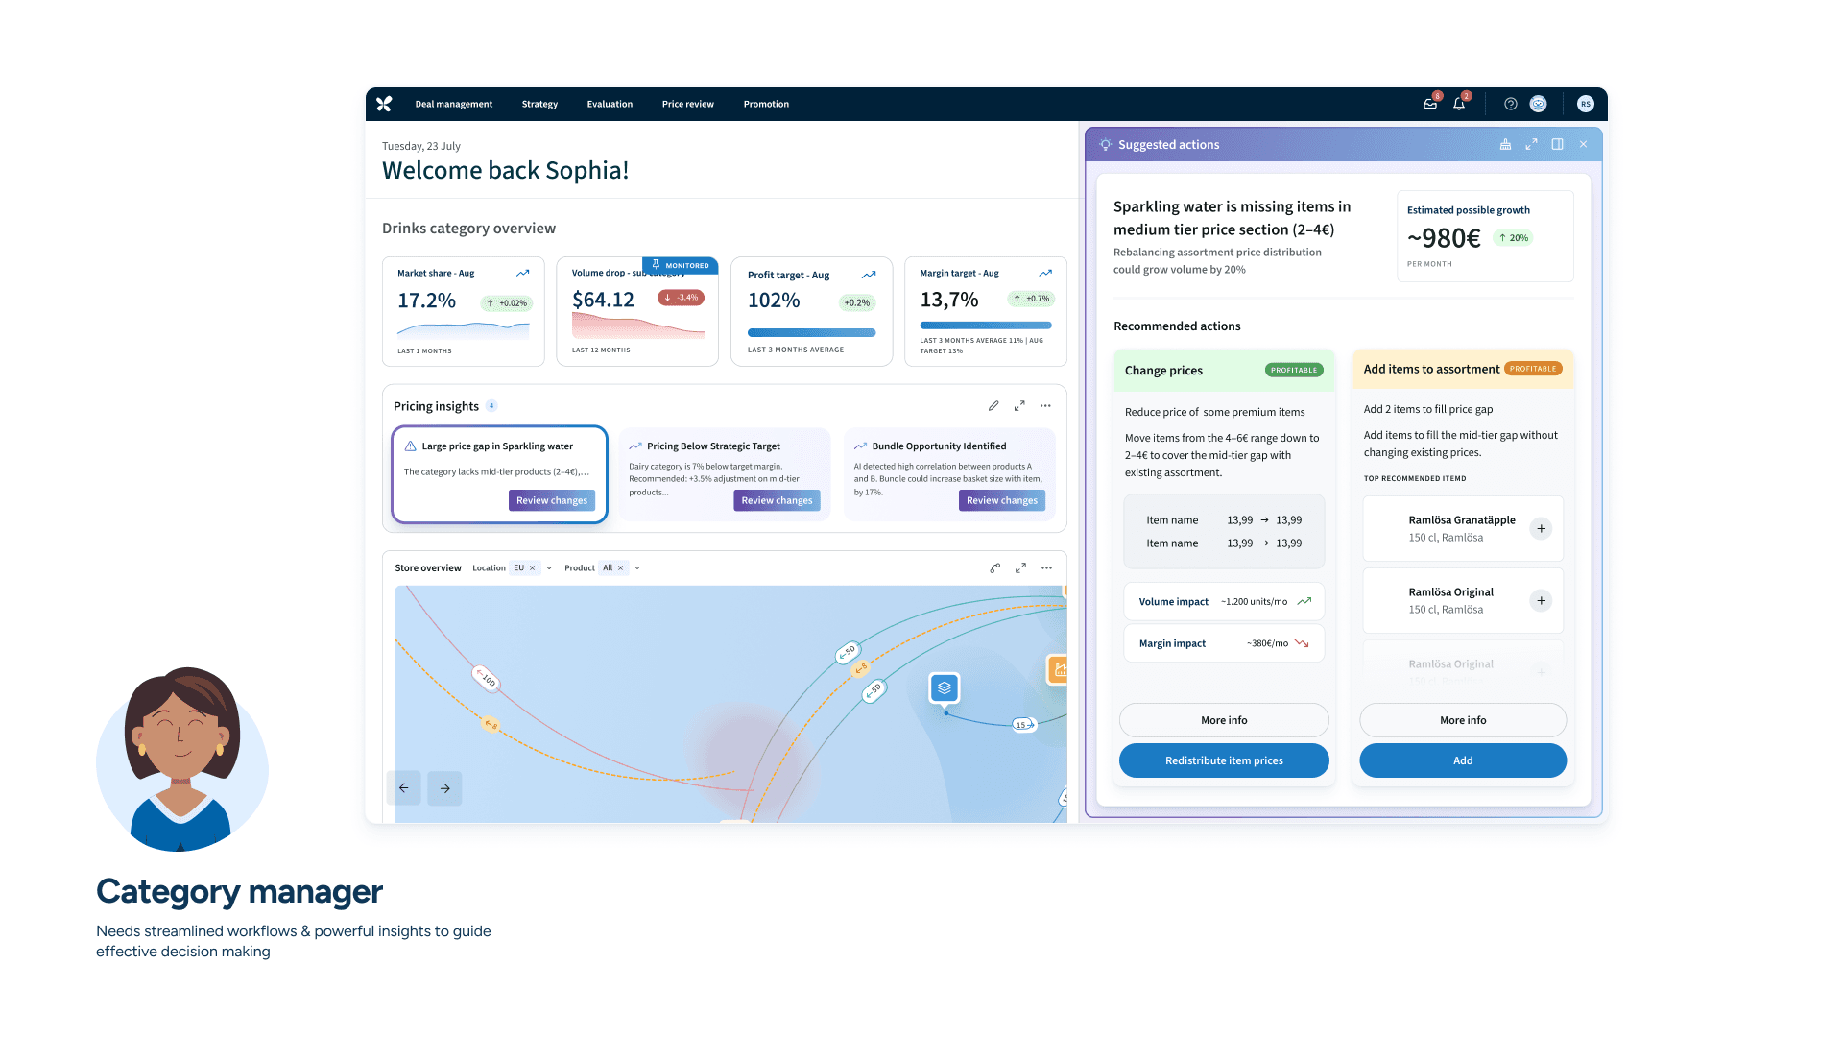Open Strategy menu
1843x1037 pixels.
pyautogui.click(x=539, y=104)
